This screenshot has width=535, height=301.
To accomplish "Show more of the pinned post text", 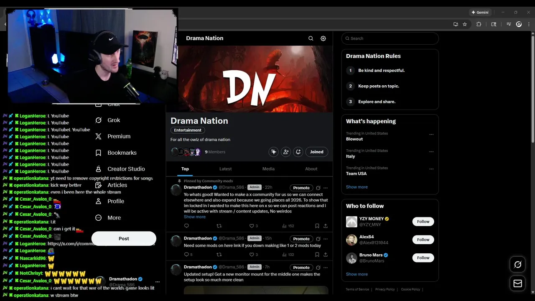I will tap(195, 217).
